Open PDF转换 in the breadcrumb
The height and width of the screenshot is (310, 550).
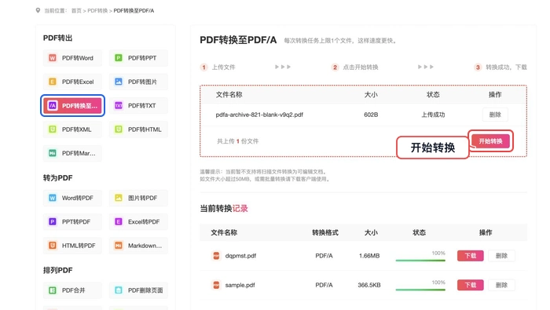(x=97, y=11)
